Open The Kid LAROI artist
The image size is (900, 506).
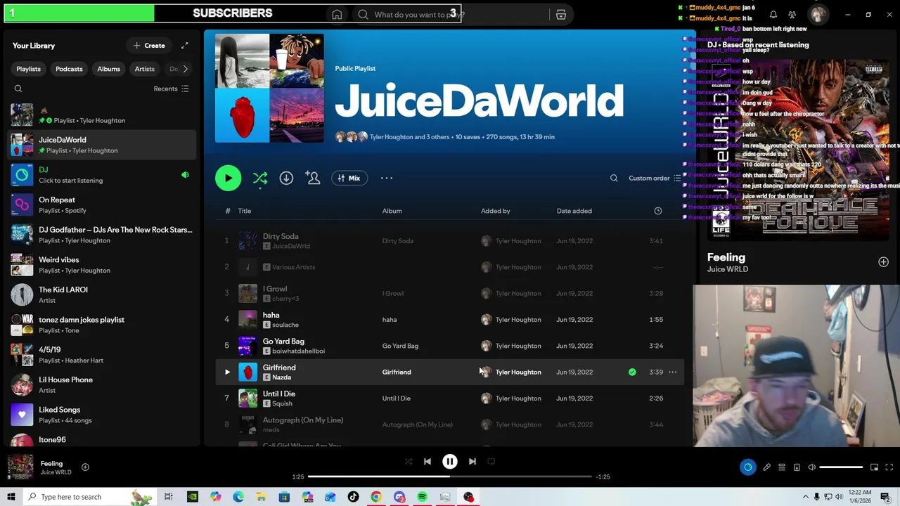point(102,294)
